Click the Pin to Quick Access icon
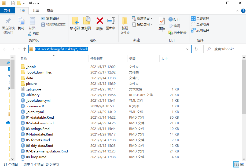This screenshot has height=168, width=246. [x=8, y=21]
